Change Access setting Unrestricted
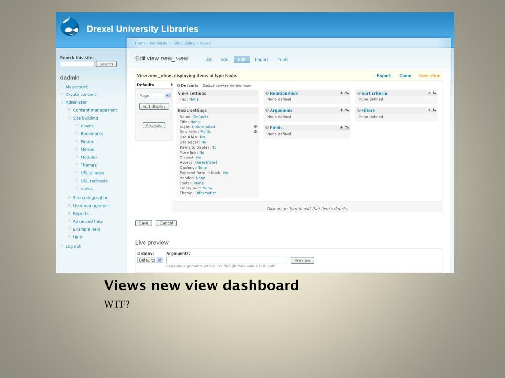This screenshot has width=505, height=378. [x=206, y=162]
